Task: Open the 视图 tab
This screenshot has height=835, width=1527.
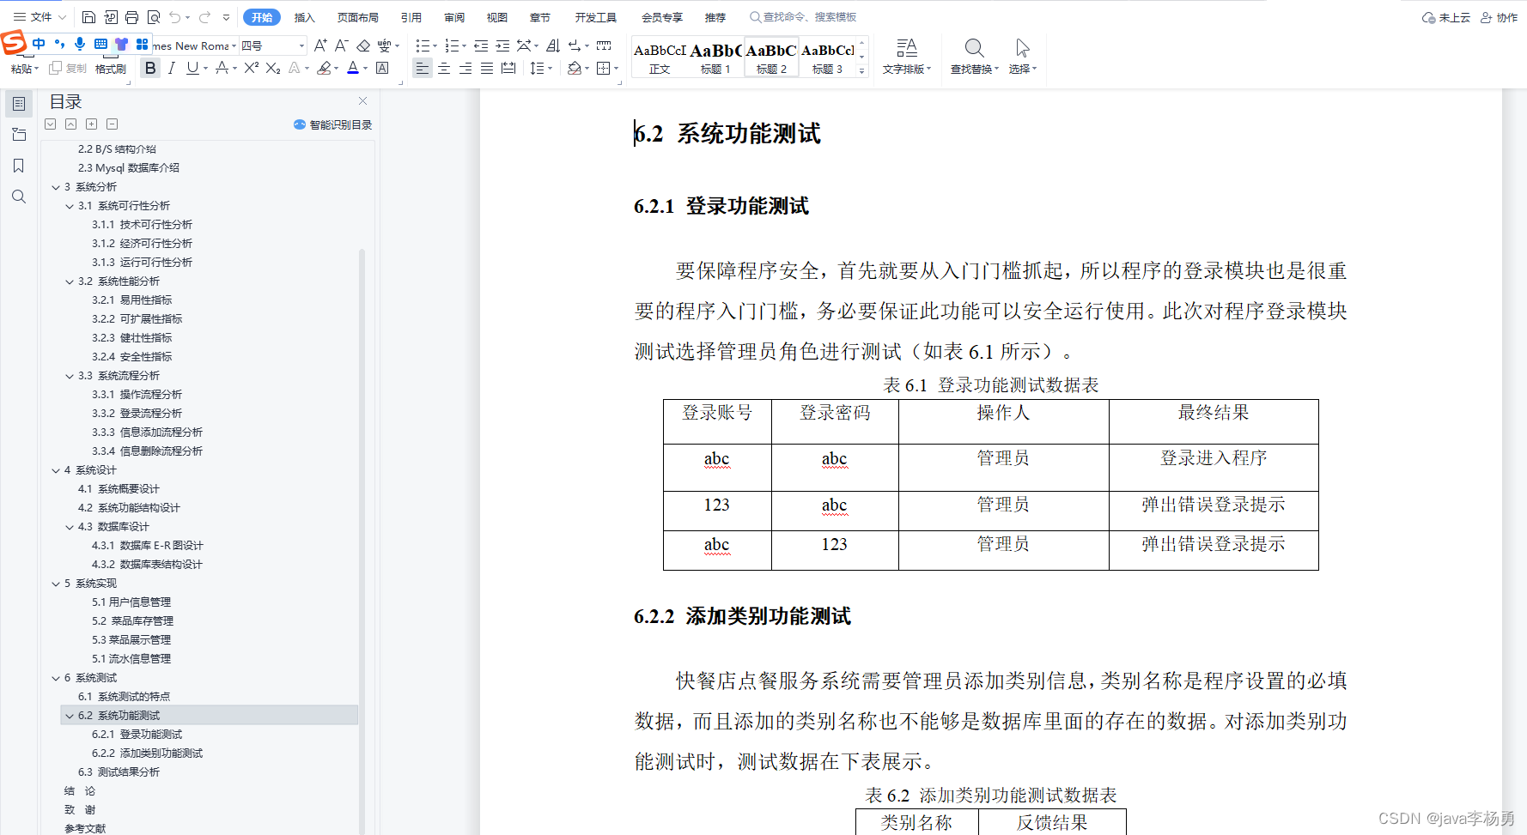Action: 497,17
